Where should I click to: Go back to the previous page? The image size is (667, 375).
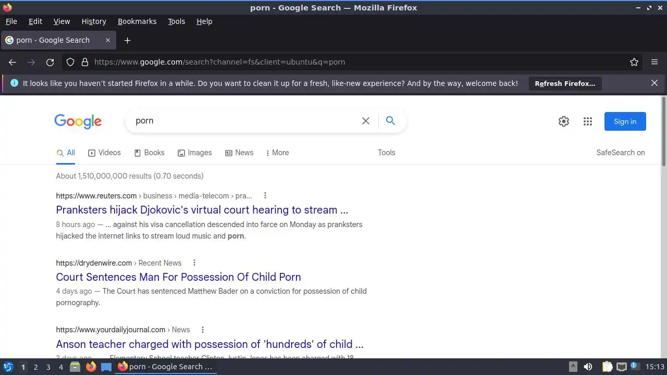point(13,62)
